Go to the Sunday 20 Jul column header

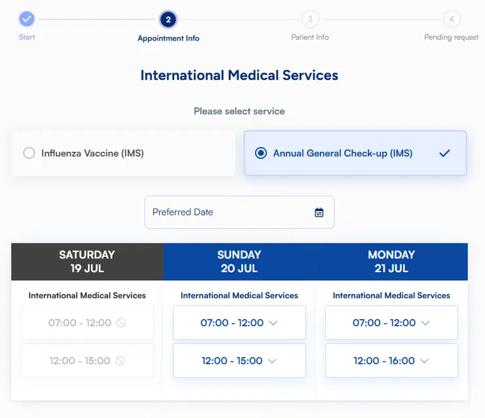[x=239, y=262]
